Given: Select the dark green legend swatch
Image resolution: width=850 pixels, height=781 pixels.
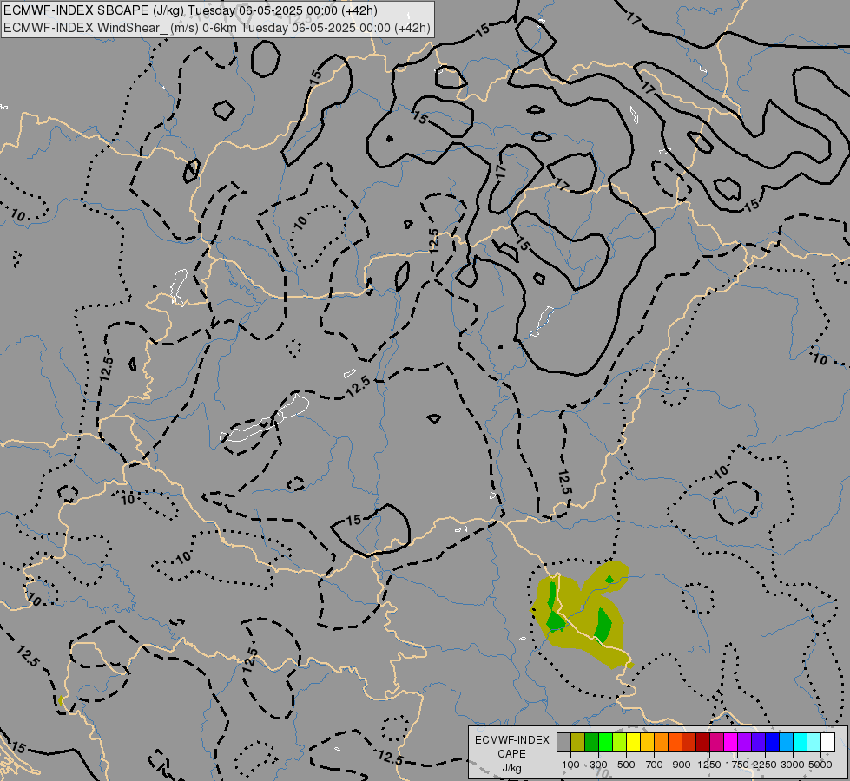Looking at the screenshot, I should point(591,742).
